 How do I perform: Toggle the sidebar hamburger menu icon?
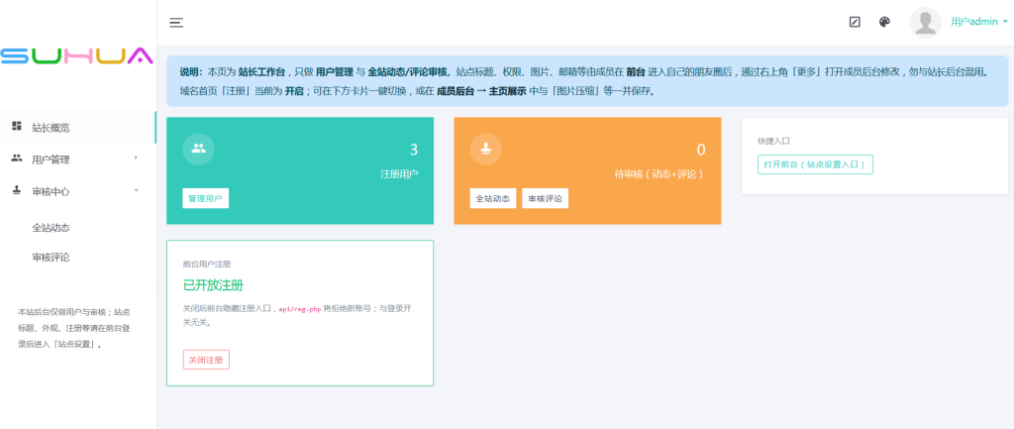[x=176, y=23]
